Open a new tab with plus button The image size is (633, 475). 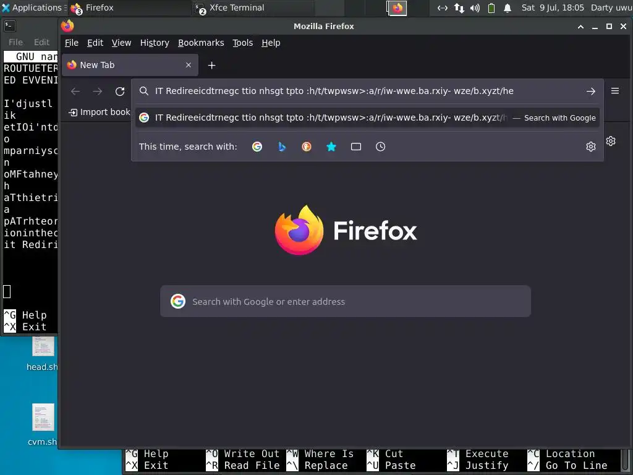tap(211, 65)
